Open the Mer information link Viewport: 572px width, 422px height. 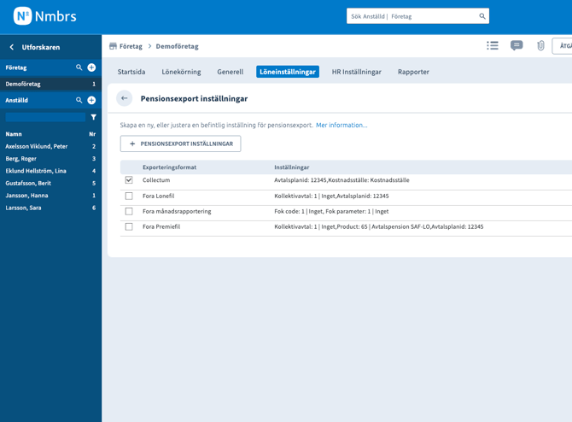tap(341, 125)
